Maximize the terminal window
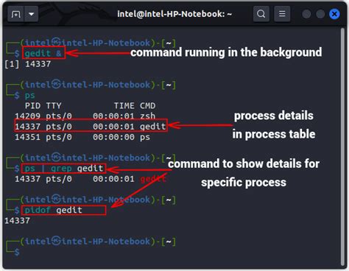Viewport: 349px width, 271px height. click(x=320, y=14)
